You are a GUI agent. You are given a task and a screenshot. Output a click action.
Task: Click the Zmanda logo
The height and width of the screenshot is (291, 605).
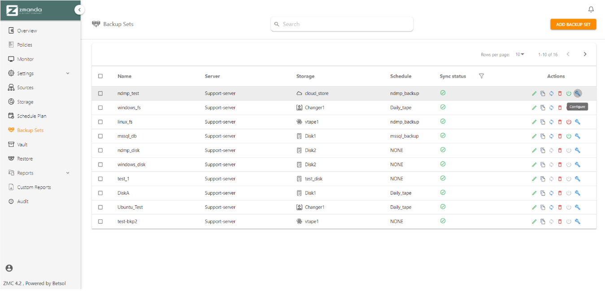click(23, 10)
